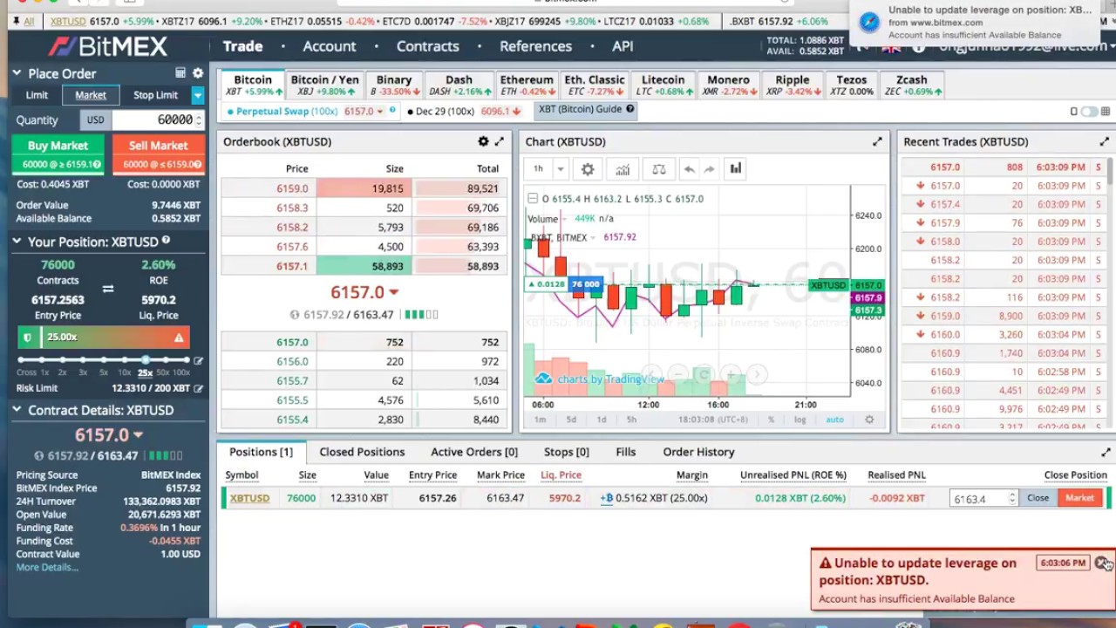Viewport: 1116px width, 628px height.
Task: Open XBTUSD symbol link in Positions
Action: tap(249, 498)
